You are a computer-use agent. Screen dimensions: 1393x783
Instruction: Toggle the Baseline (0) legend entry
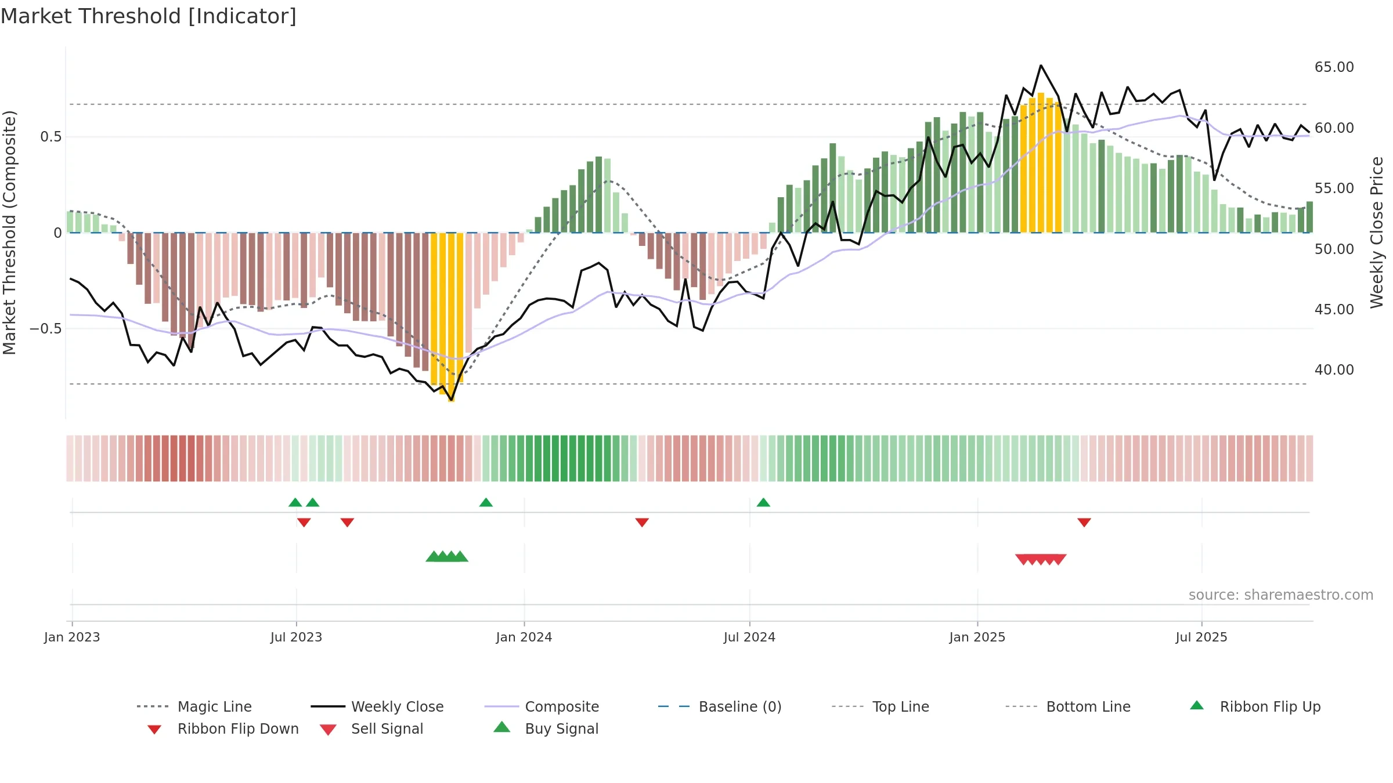(720, 706)
